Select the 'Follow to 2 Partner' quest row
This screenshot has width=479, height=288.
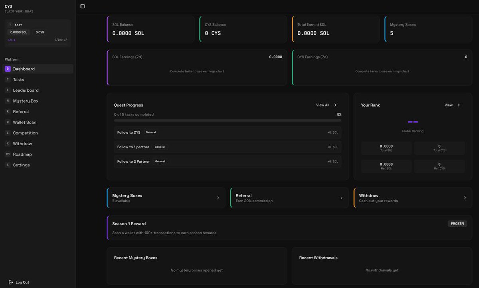[x=228, y=162]
